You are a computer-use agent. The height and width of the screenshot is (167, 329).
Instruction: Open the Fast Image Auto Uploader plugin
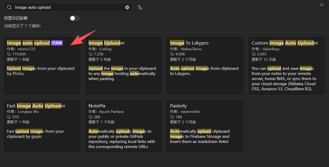42,126
